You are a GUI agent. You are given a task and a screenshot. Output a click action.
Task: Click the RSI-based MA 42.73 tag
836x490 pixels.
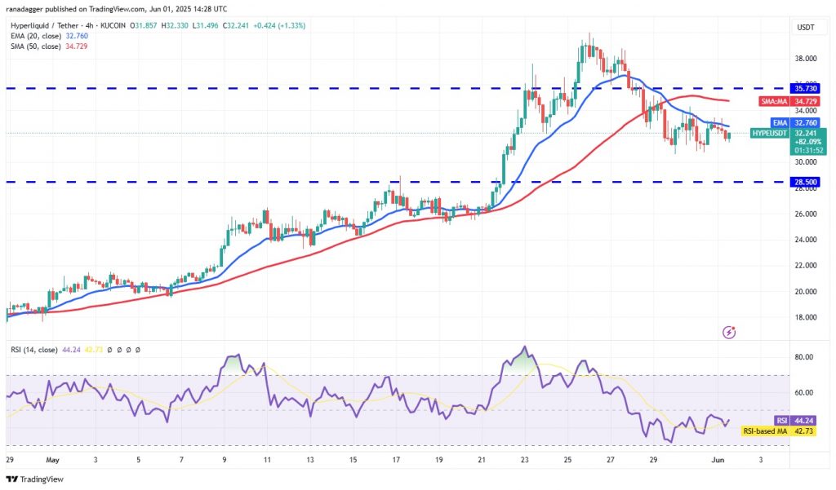click(x=778, y=430)
